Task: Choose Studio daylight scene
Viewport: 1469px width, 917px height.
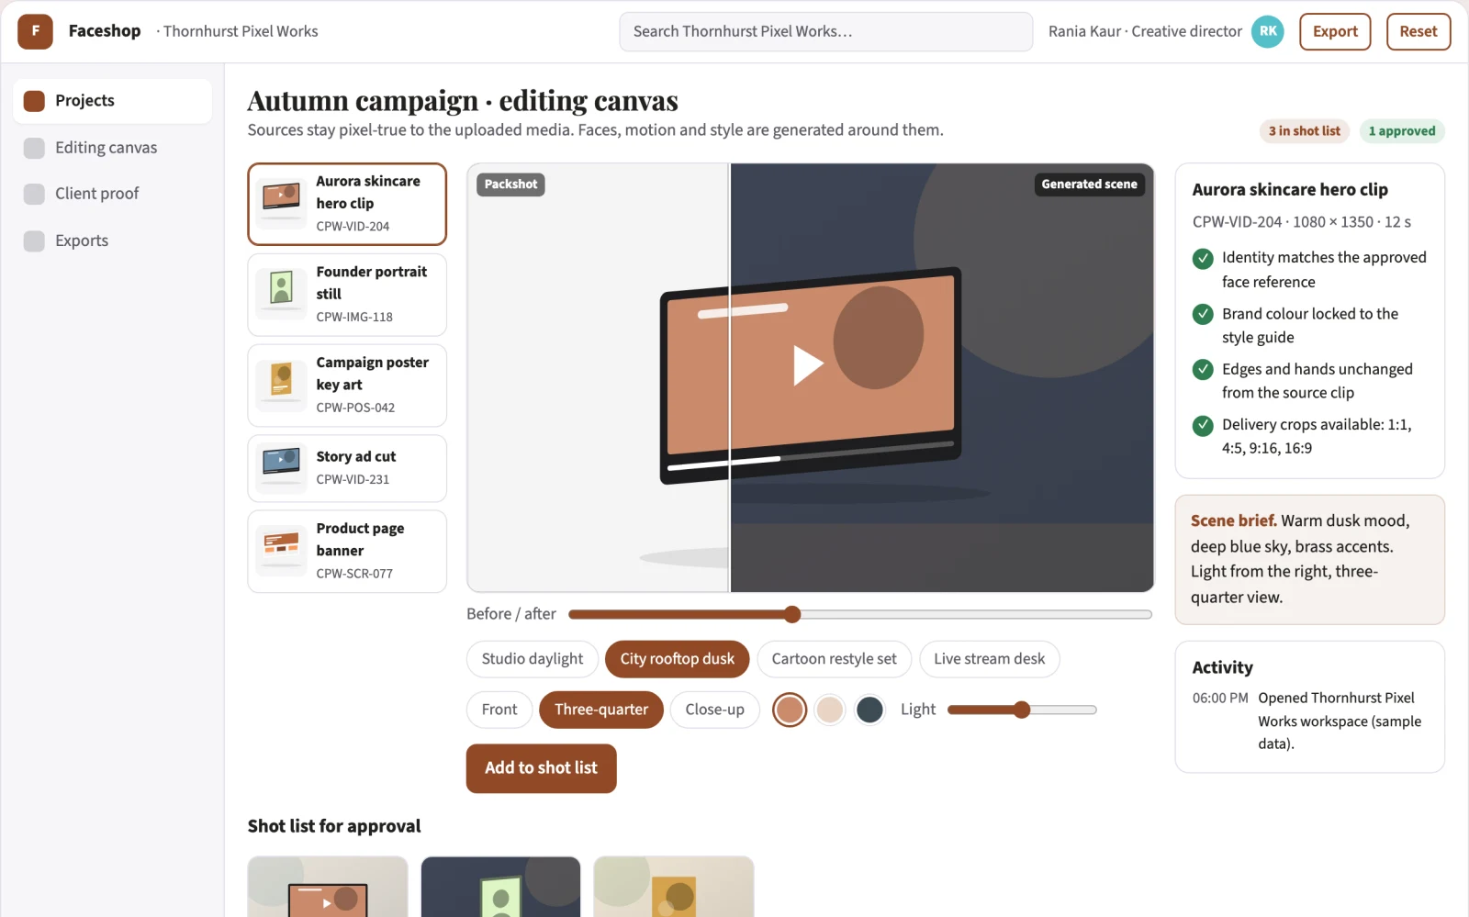Action: (x=533, y=659)
